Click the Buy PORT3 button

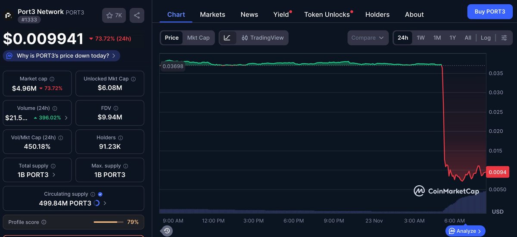(490, 12)
